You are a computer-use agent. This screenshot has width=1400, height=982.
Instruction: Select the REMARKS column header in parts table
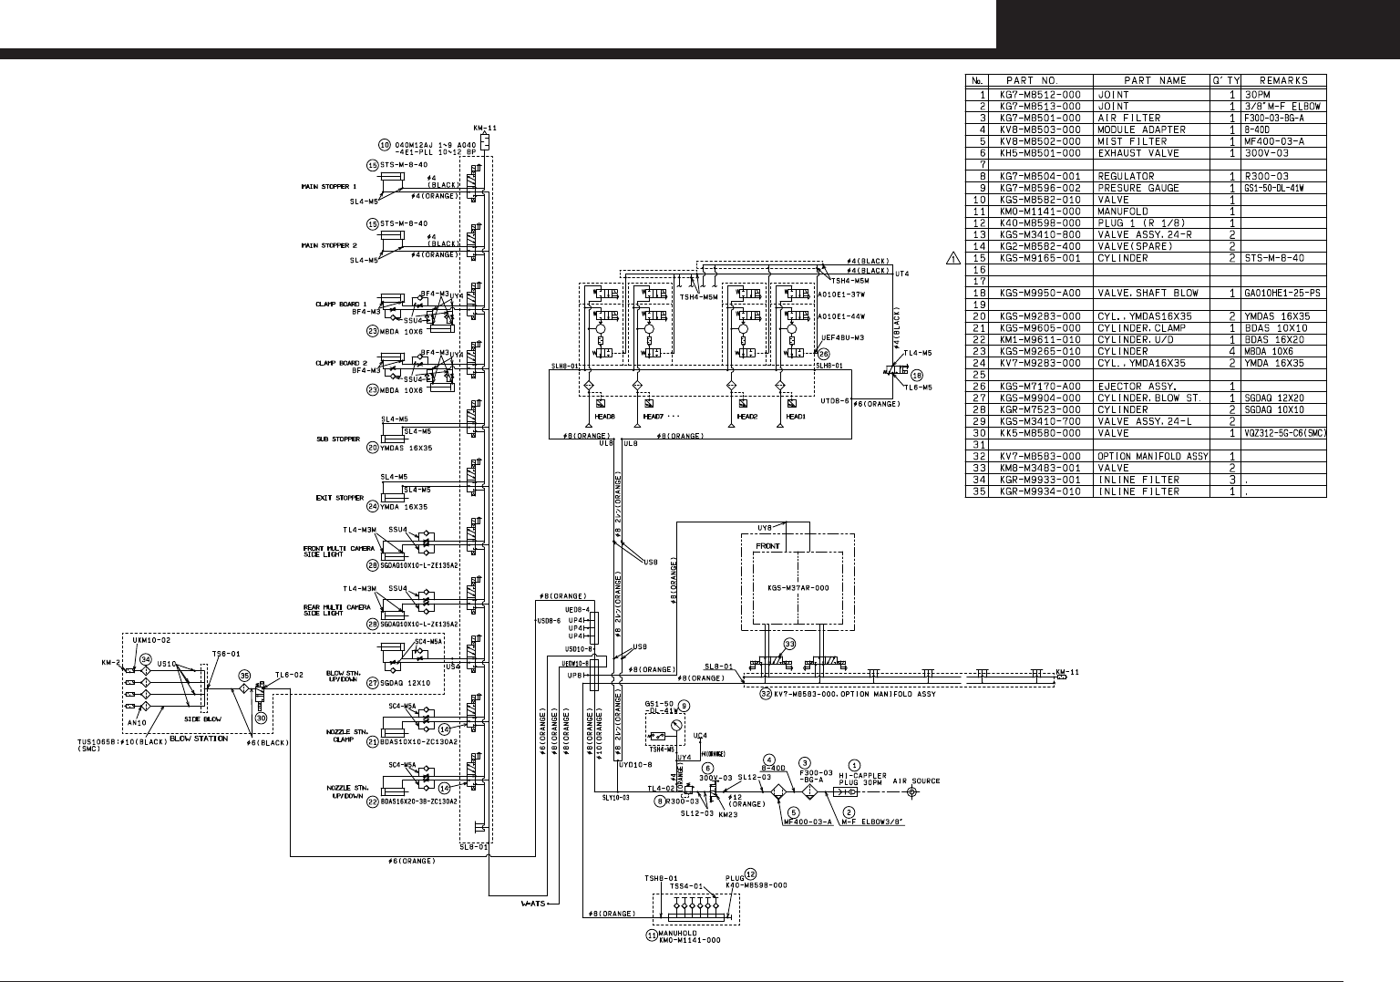(1283, 80)
